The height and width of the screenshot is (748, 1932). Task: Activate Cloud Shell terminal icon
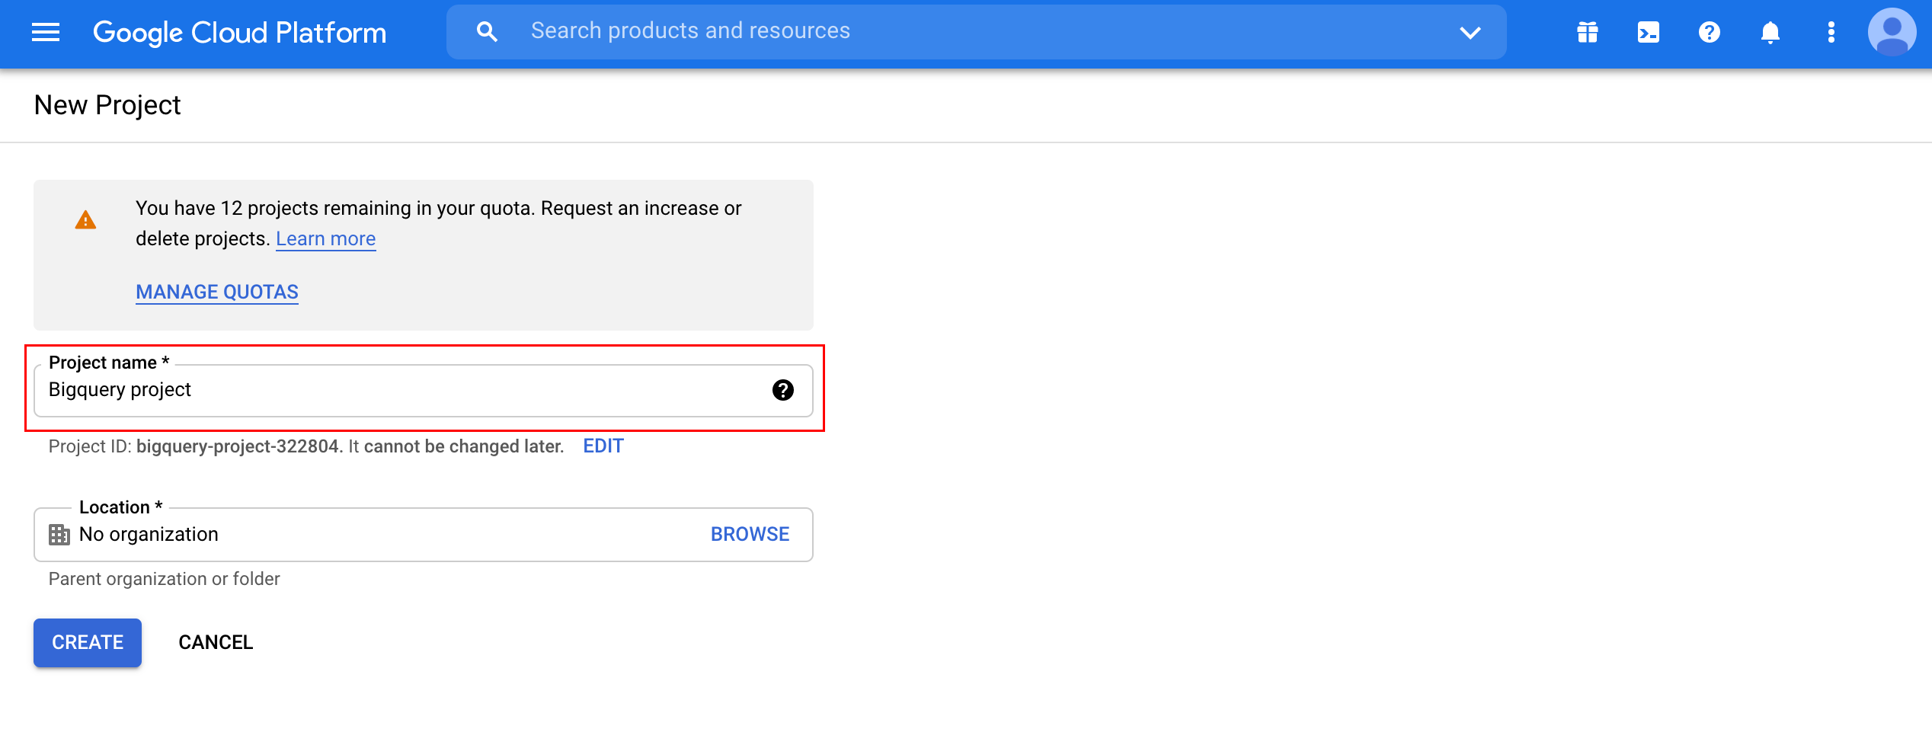pyautogui.click(x=1649, y=32)
